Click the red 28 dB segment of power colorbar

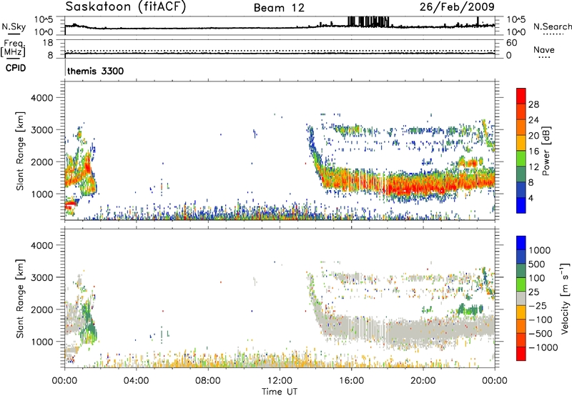pyautogui.click(x=521, y=96)
